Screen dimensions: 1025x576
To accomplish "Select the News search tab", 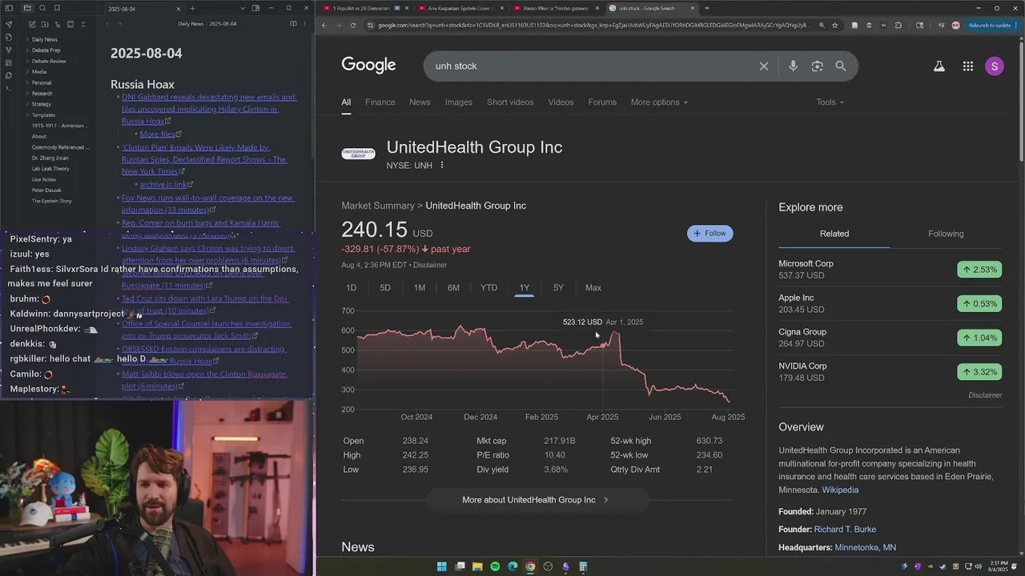I will [420, 102].
